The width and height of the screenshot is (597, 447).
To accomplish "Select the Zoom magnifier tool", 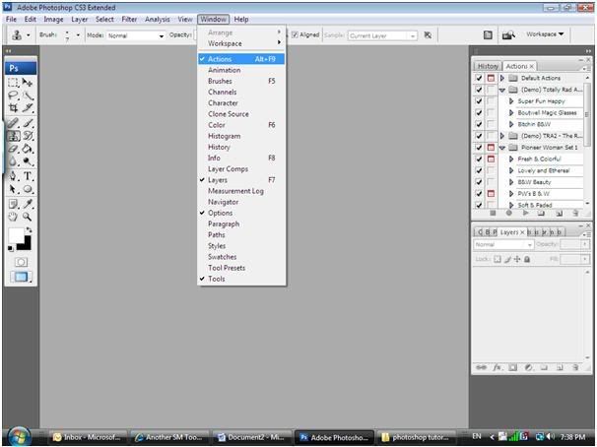I will [x=28, y=216].
